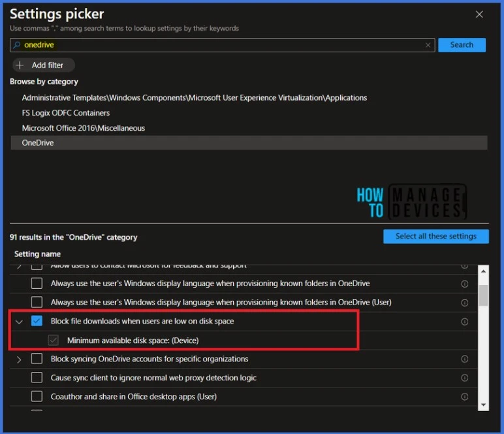
Task: Click the settings list scrollbar thumb
Action: tap(483, 295)
